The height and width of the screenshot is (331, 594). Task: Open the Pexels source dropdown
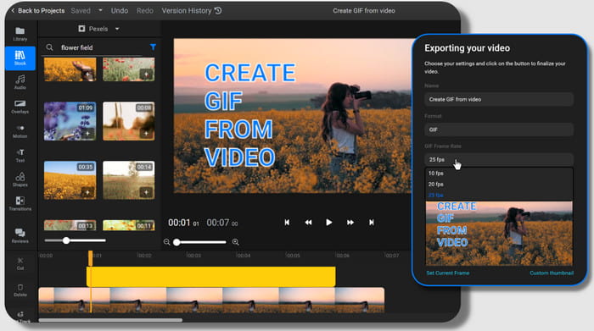click(98, 29)
